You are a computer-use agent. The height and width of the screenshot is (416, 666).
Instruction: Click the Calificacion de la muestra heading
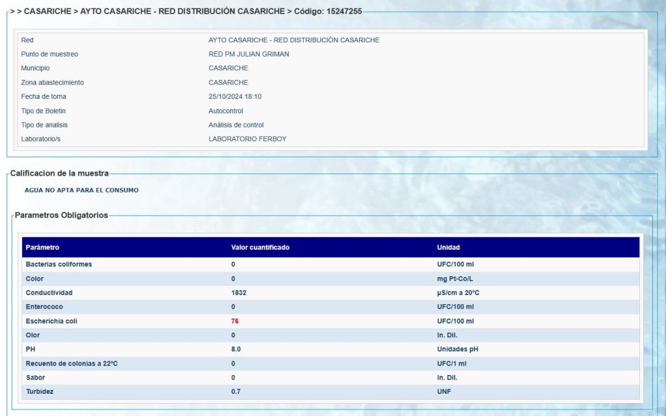point(59,174)
